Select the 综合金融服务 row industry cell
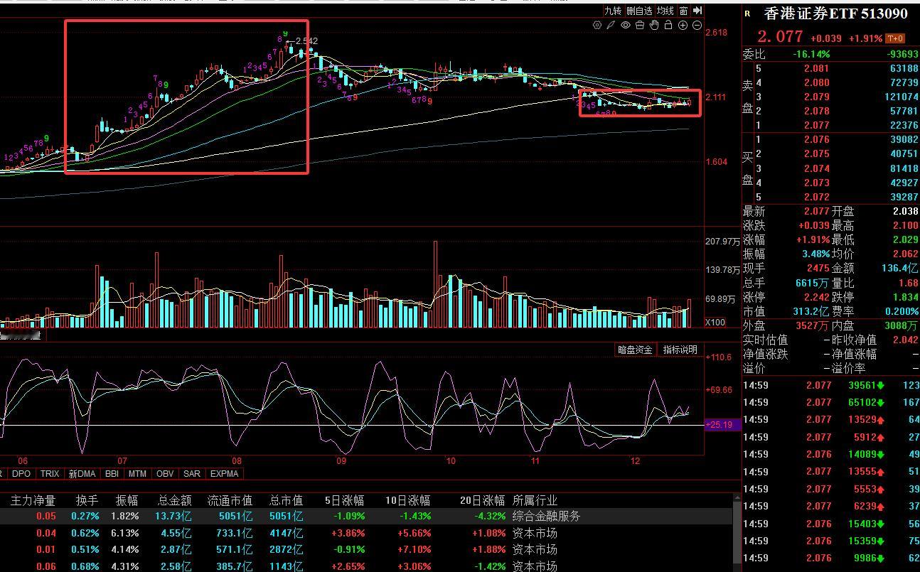The height and width of the screenshot is (572, 920). (x=546, y=516)
